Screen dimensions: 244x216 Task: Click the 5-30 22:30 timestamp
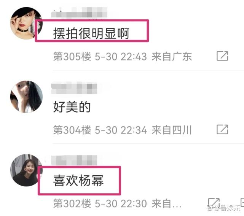pyautogui.click(x=121, y=203)
